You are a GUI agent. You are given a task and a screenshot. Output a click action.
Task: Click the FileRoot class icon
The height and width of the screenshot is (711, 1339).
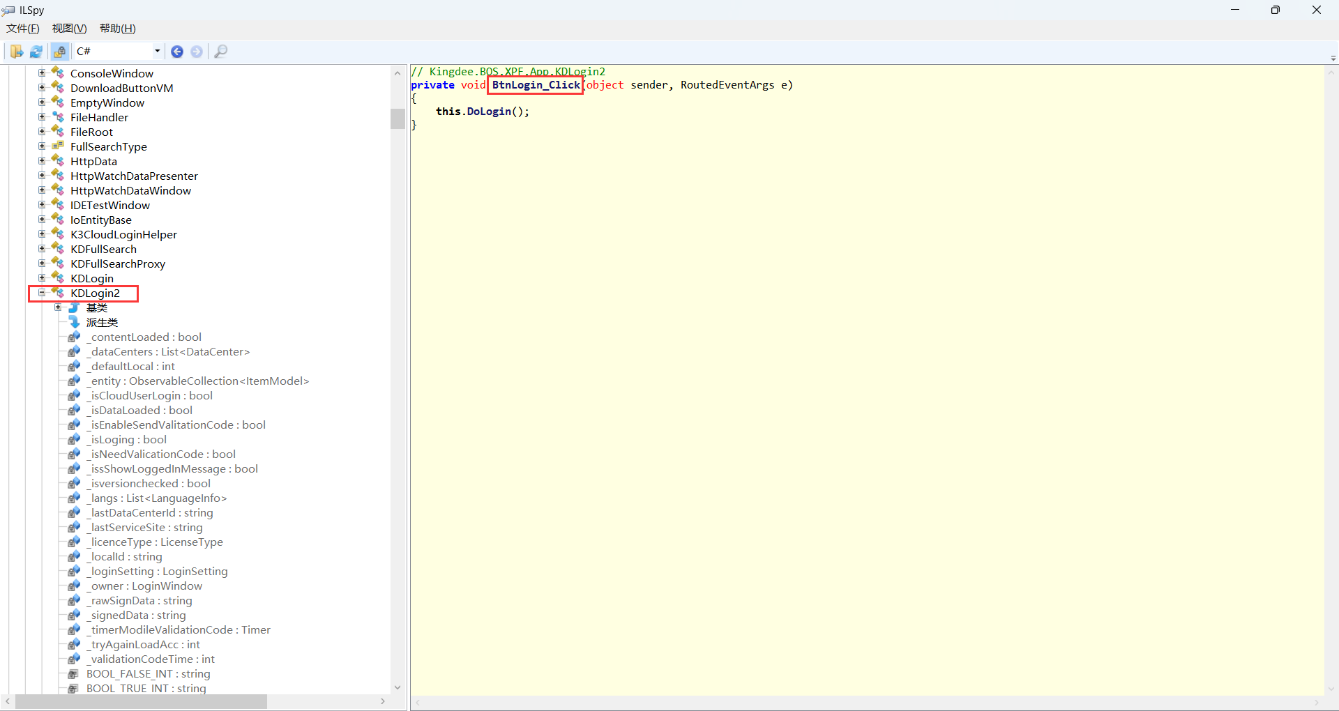click(x=58, y=132)
